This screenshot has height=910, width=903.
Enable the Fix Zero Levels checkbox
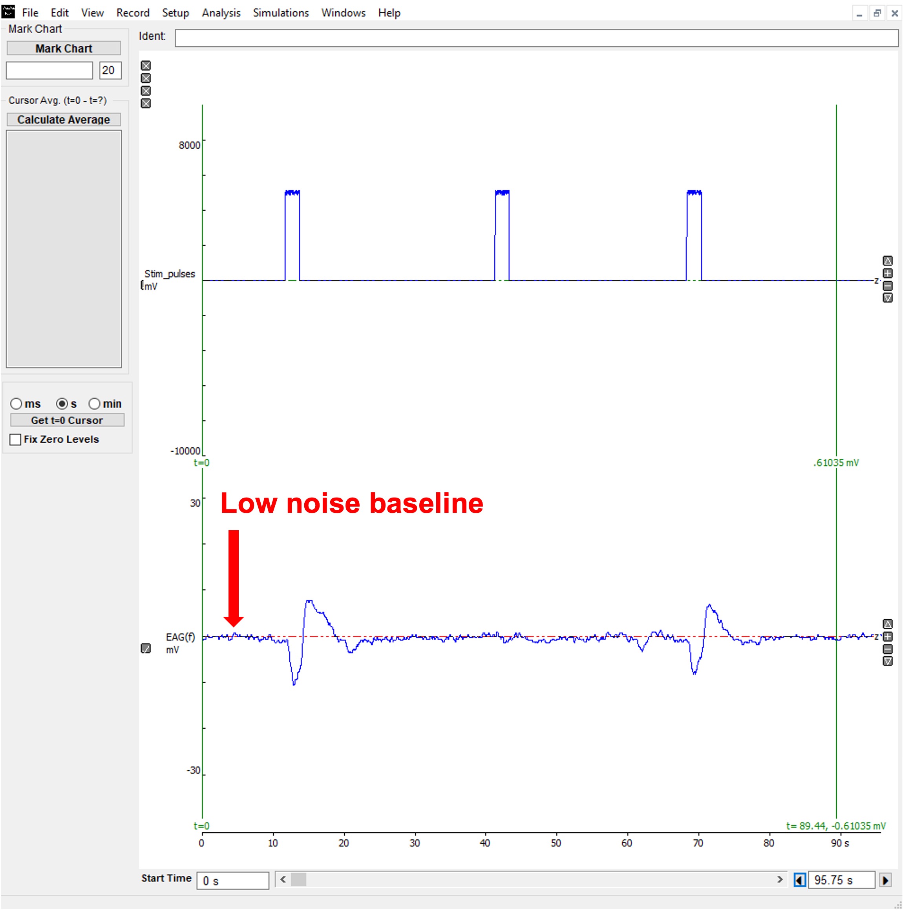[x=16, y=439]
